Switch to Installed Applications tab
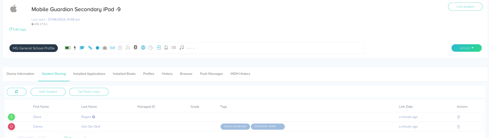Image resolution: width=489 pixels, height=138 pixels. tap(89, 74)
